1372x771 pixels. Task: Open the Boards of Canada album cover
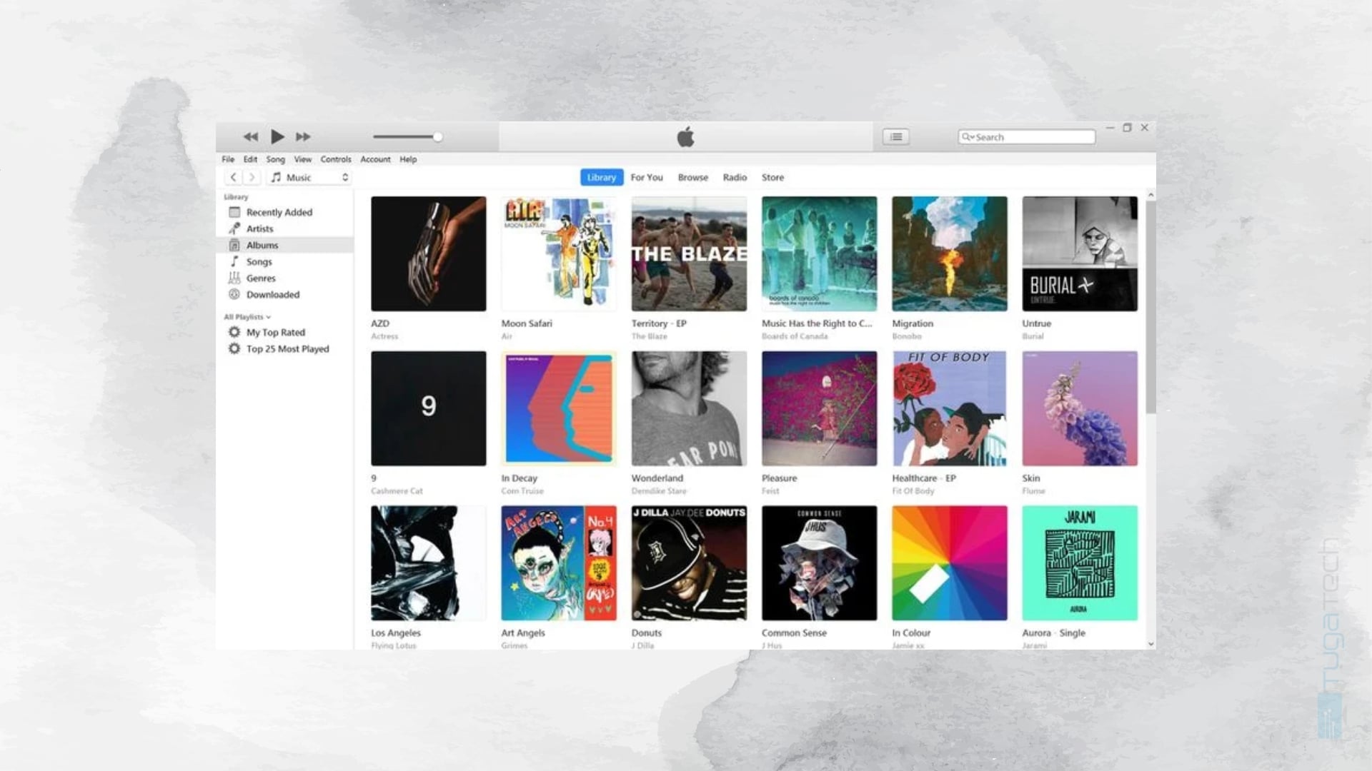pyautogui.click(x=819, y=253)
